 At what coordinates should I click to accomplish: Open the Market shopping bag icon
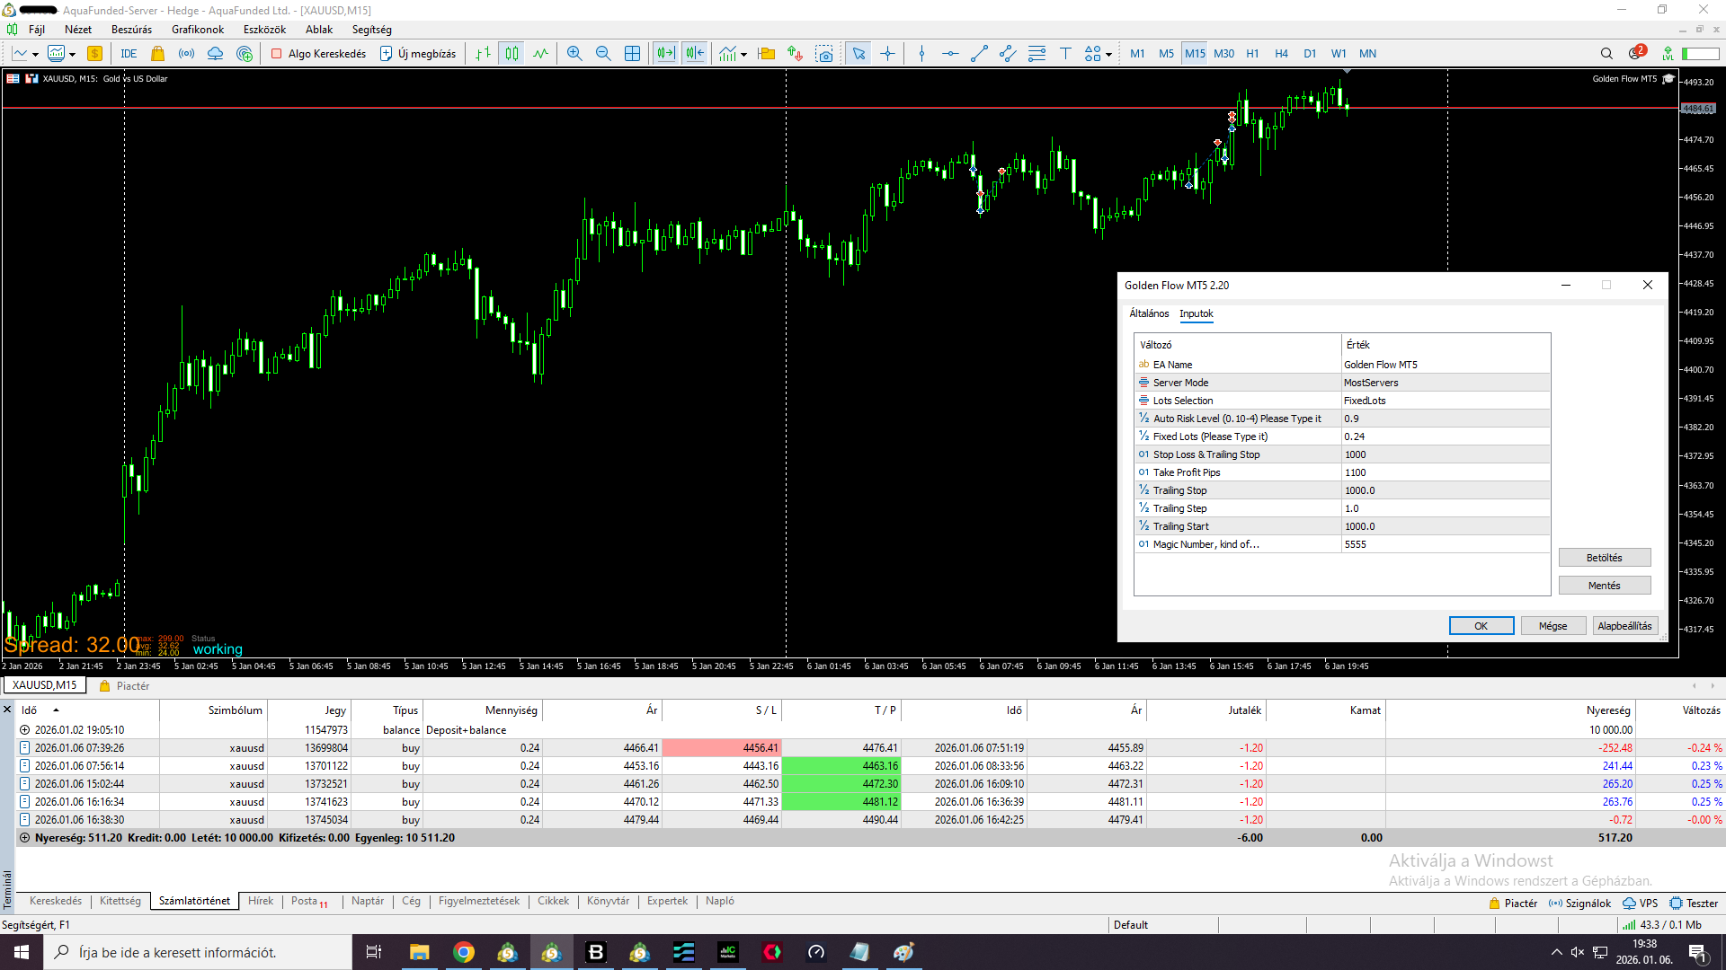pyautogui.click(x=158, y=54)
